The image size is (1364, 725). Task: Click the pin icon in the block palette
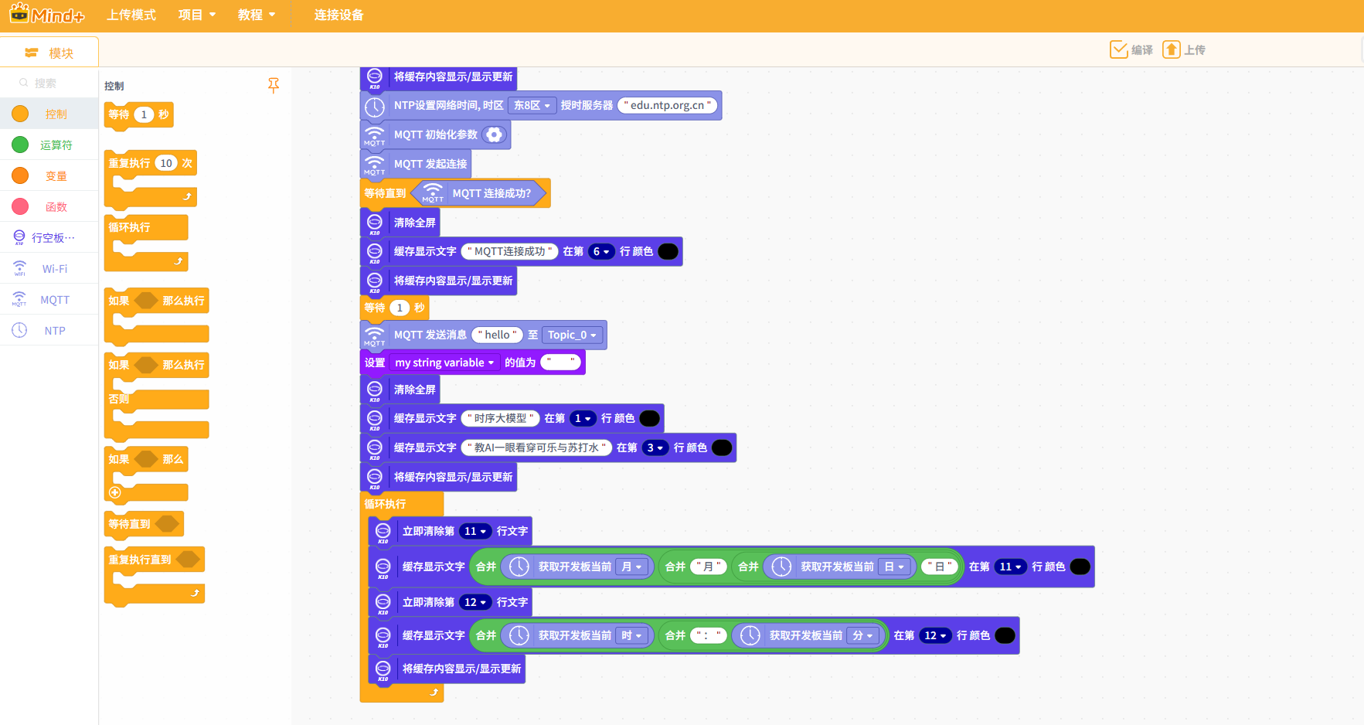(x=273, y=85)
